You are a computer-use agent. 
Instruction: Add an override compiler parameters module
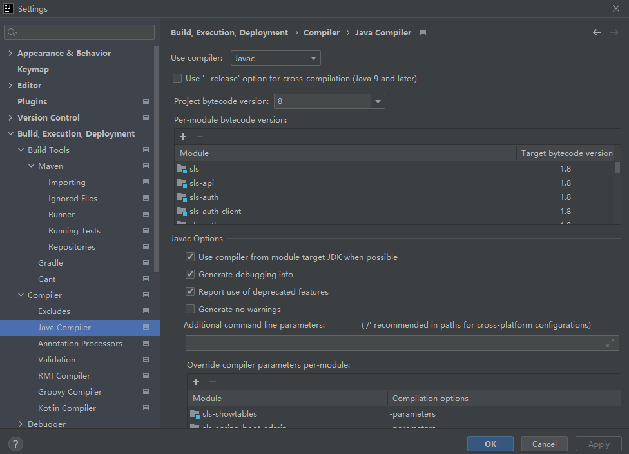196,382
